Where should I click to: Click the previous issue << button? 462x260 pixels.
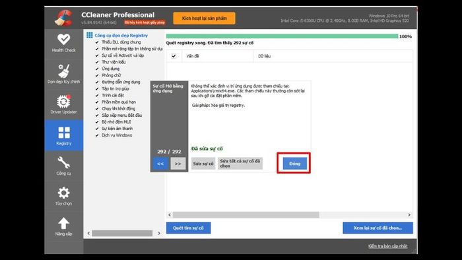(160, 164)
